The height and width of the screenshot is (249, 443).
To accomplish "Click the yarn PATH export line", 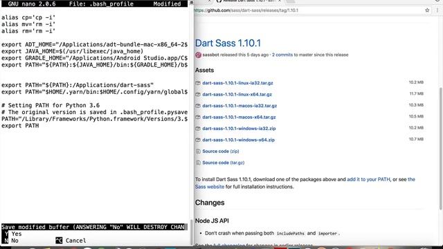I will click(x=94, y=92).
